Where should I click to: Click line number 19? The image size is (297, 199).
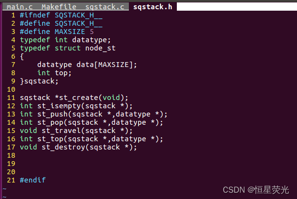(x=11, y=164)
